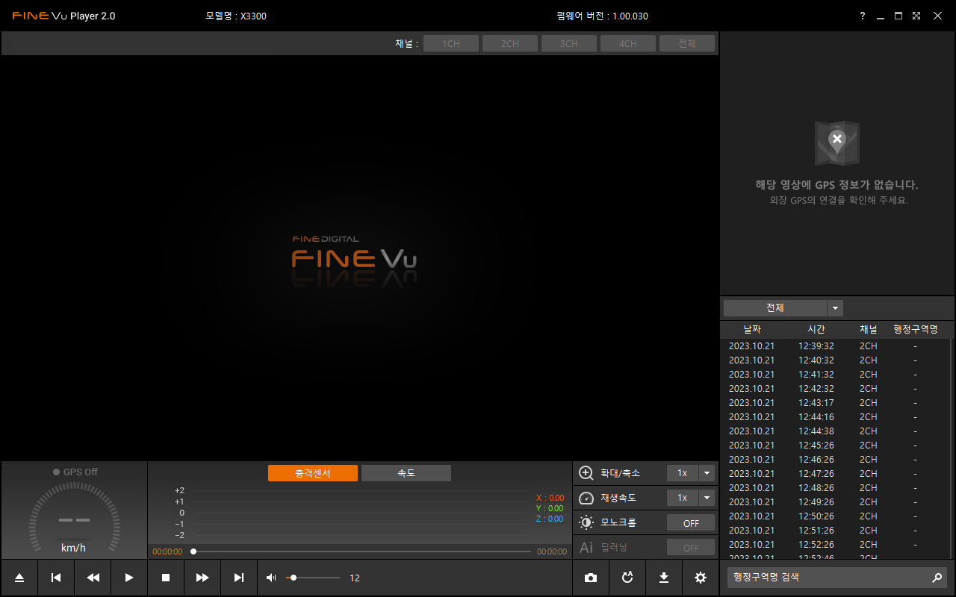Start playback with the play button

[x=129, y=578]
